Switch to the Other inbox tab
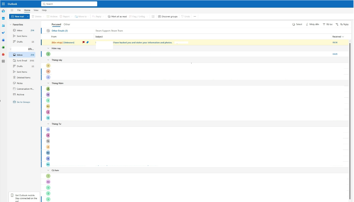Viewport: 354px width, 202px height. pyautogui.click(x=67, y=24)
